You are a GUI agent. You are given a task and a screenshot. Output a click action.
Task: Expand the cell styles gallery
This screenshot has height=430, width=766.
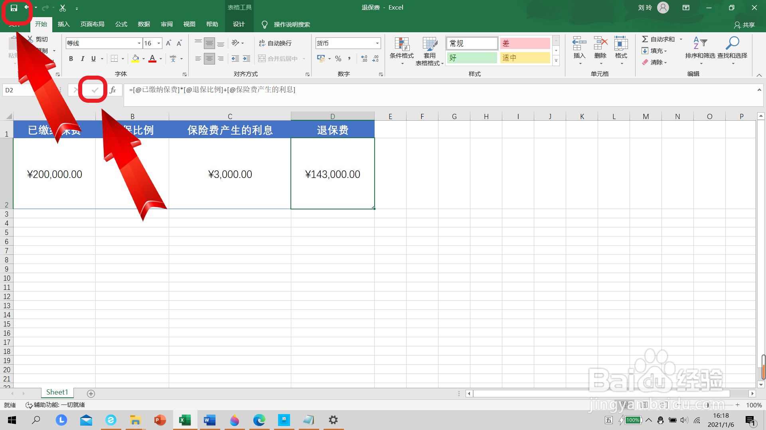click(556, 61)
